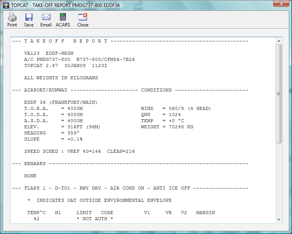Screen dimensions: 292x234
Task: Click the '* NOT AUTH *' table entry
Action: coord(95,219)
